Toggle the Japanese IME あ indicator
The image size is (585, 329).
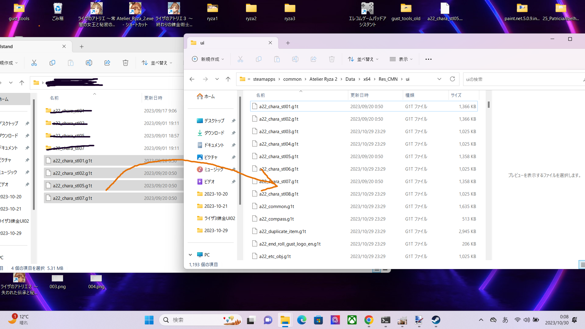505,320
